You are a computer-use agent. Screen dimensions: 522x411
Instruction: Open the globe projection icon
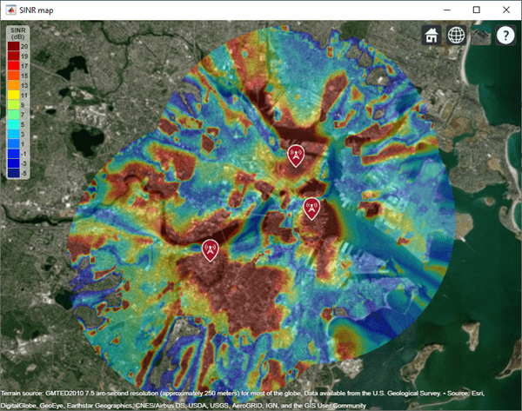[x=456, y=35]
